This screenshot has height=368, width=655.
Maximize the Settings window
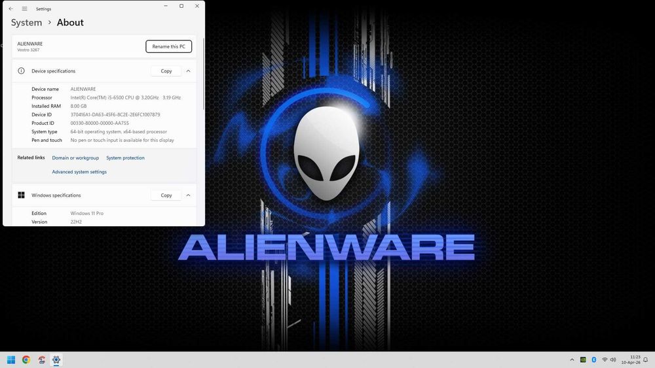[181, 6]
